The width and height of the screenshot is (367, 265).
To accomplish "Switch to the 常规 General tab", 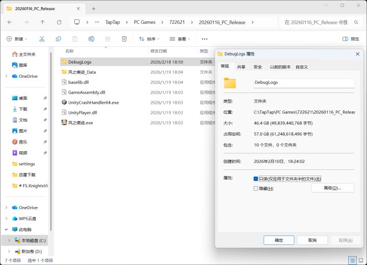I will click(x=225, y=66).
